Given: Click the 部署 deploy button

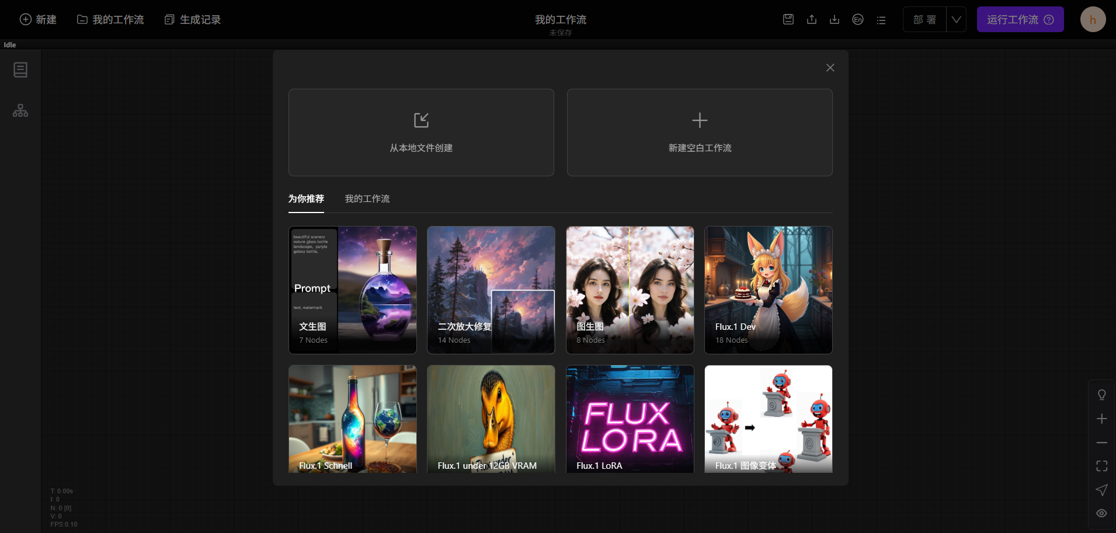Looking at the screenshot, I should [x=924, y=19].
